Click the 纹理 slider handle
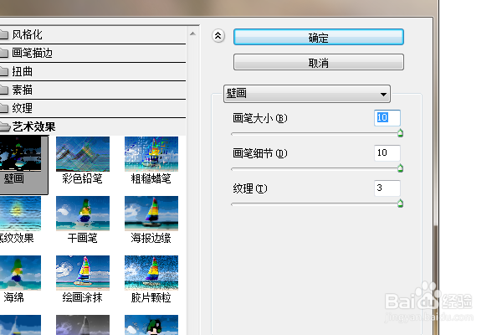Image resolution: width=502 pixels, height=335 pixels. 400,204
